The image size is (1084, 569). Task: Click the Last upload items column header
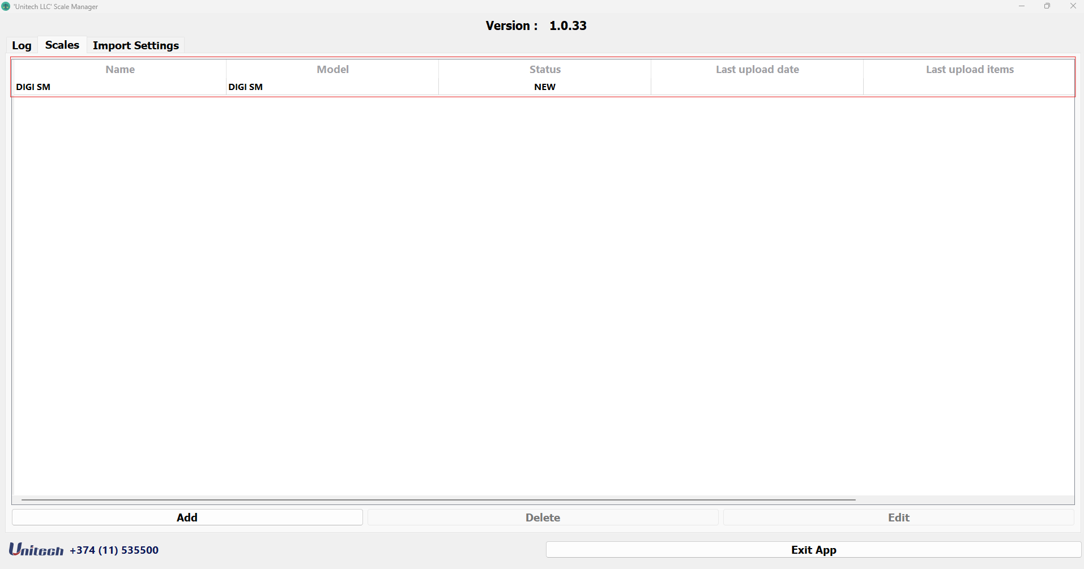click(x=970, y=69)
